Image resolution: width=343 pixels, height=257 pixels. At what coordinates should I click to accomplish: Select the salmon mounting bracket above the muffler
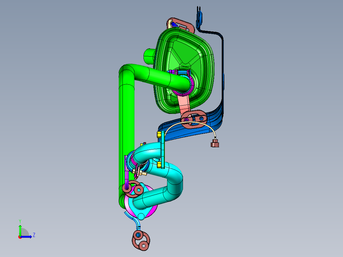coord(181,25)
